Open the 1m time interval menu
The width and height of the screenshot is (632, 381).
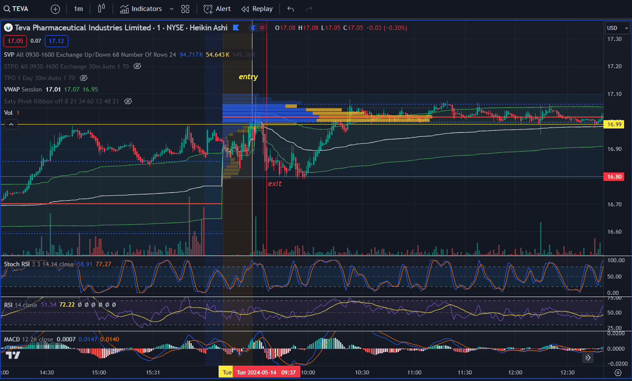(x=78, y=9)
